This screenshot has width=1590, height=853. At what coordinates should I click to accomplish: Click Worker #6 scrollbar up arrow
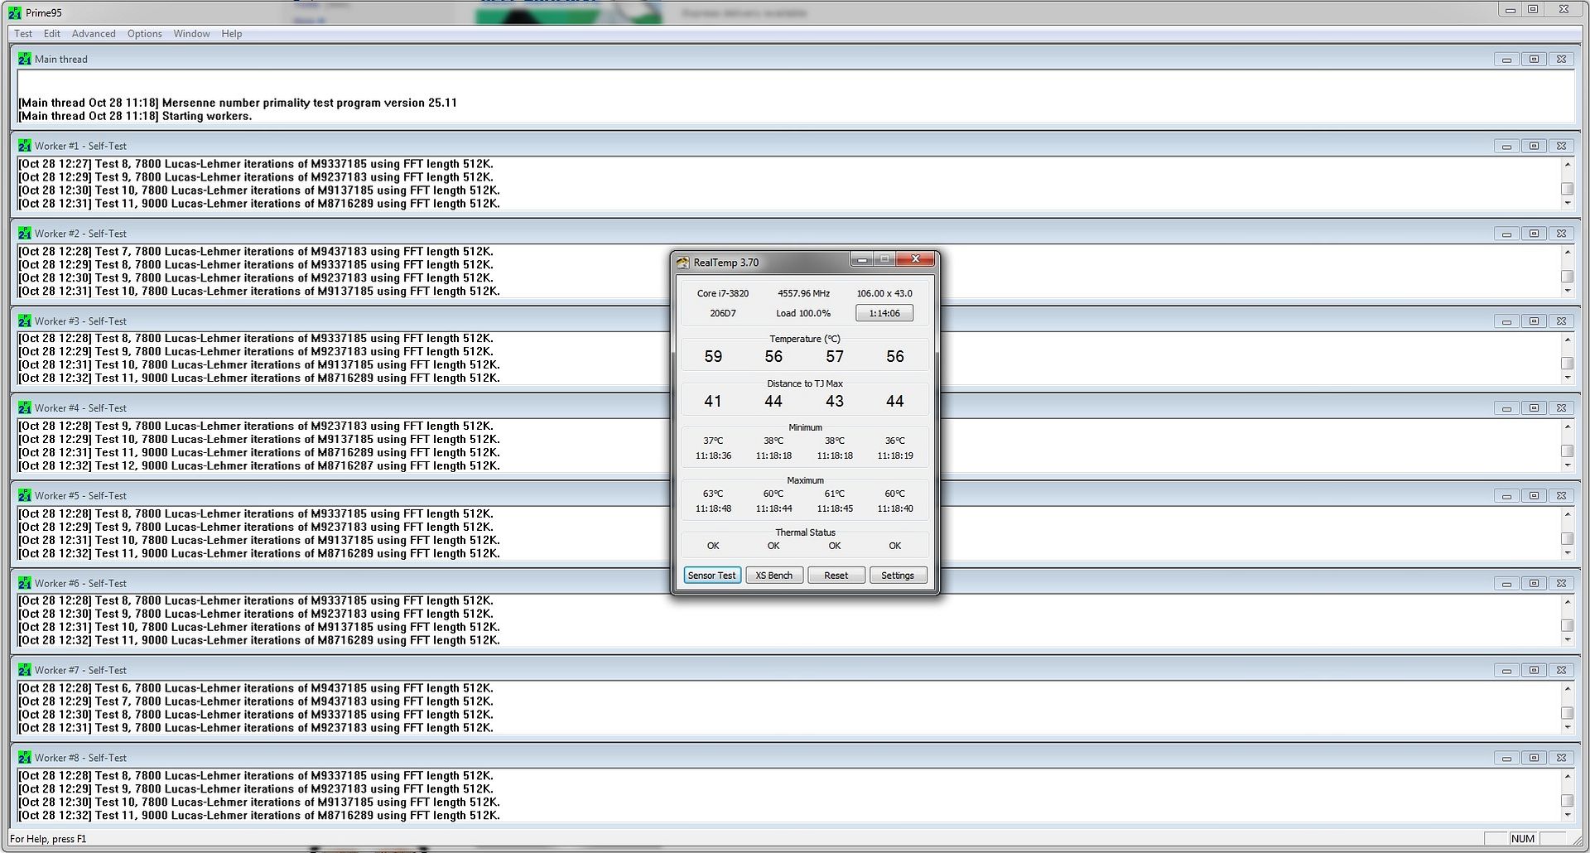1567,601
